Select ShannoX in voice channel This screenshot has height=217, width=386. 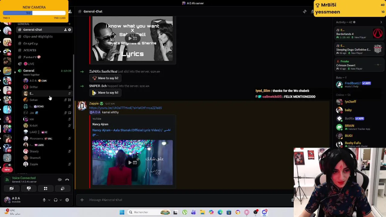pyautogui.click(x=35, y=158)
